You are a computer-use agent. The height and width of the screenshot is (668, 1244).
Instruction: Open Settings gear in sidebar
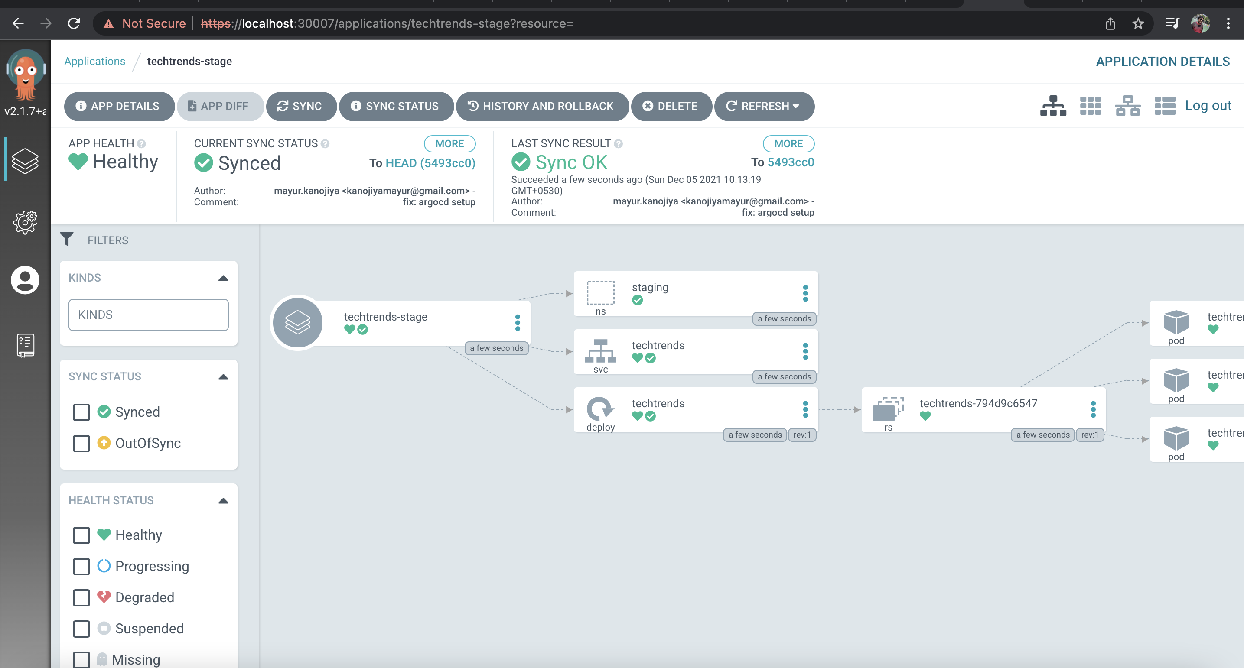pos(25,222)
